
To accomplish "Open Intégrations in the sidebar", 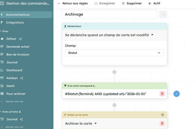I will tap(15, 22).
